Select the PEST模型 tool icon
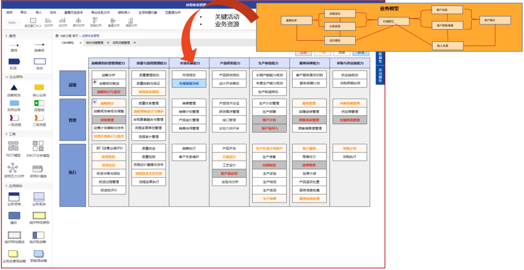Image resolution: width=524 pixels, height=270 pixels. (14, 145)
